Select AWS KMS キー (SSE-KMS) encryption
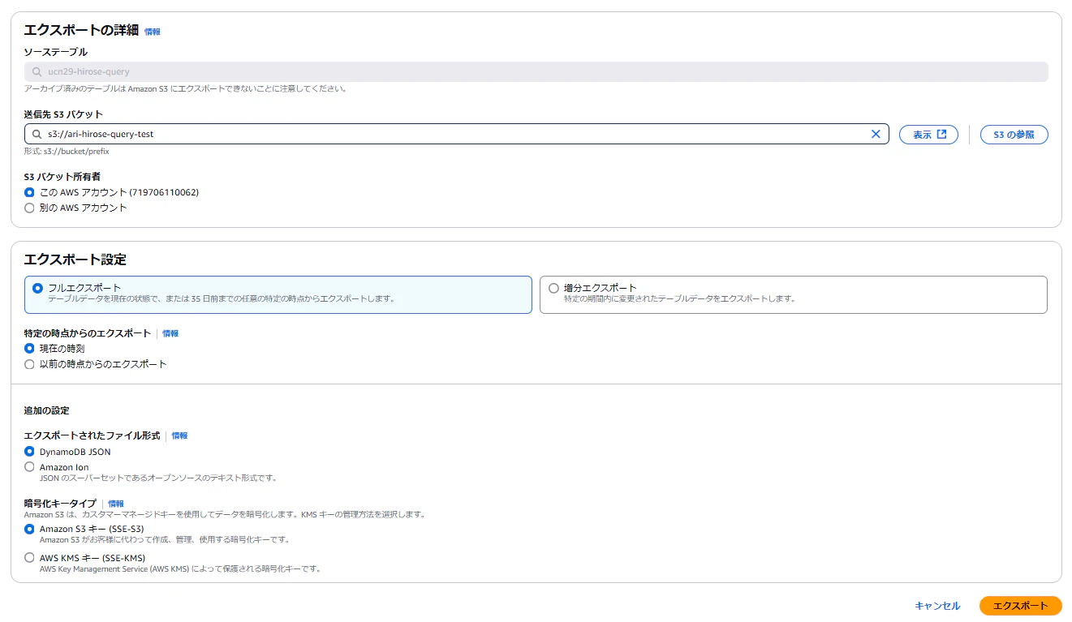 pos(30,558)
